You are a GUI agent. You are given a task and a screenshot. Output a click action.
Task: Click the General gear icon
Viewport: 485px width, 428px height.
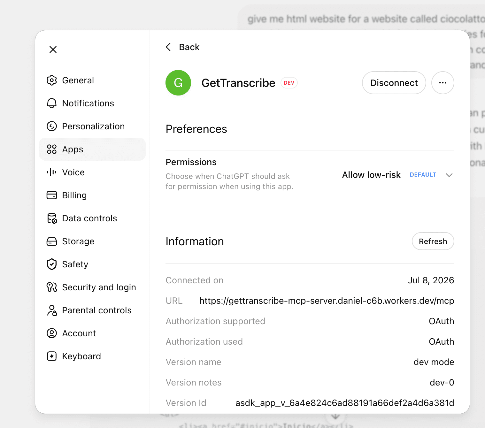52,80
